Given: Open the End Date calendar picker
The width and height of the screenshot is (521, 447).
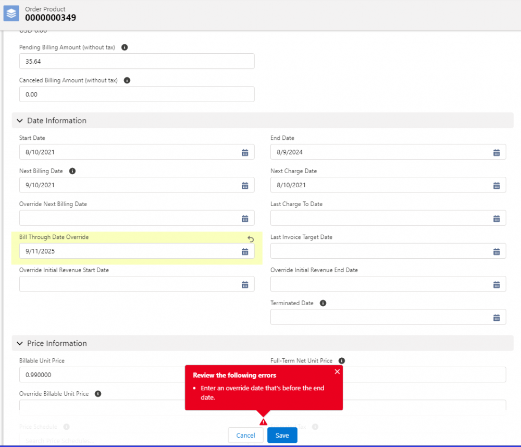Looking at the screenshot, I should pos(497,152).
